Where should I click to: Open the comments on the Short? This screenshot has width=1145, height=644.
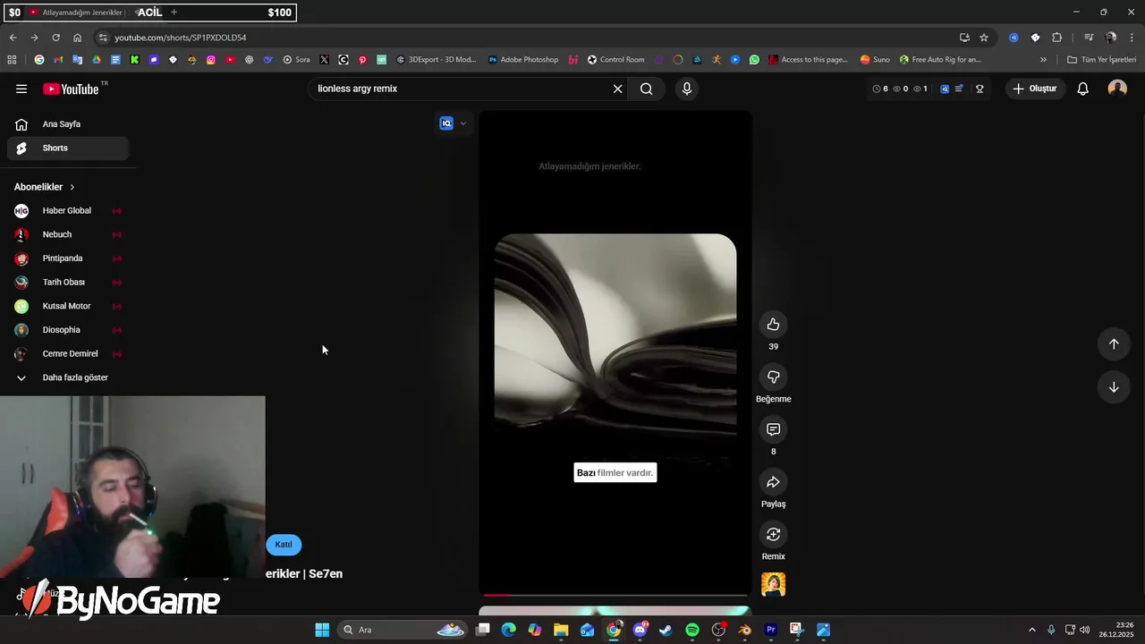(773, 429)
